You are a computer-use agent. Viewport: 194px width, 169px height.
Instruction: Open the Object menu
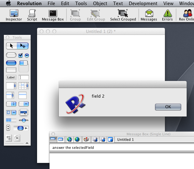pos(100,4)
